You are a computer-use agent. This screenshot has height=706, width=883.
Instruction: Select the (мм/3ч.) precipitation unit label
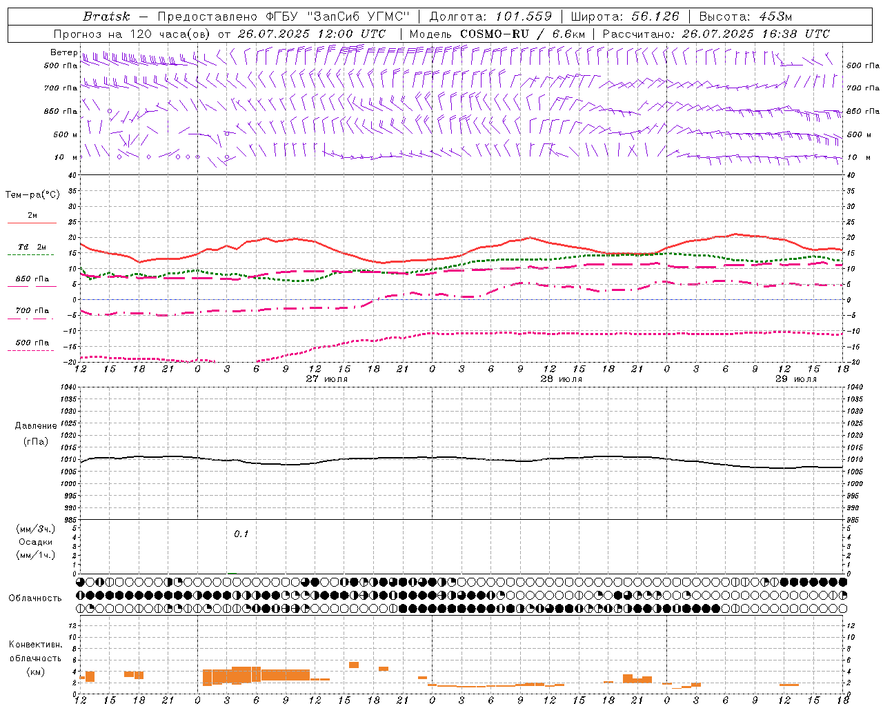tap(36, 529)
